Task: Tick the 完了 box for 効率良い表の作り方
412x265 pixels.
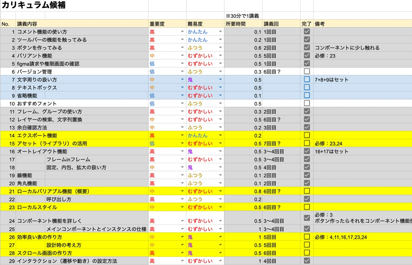Action: (307, 237)
